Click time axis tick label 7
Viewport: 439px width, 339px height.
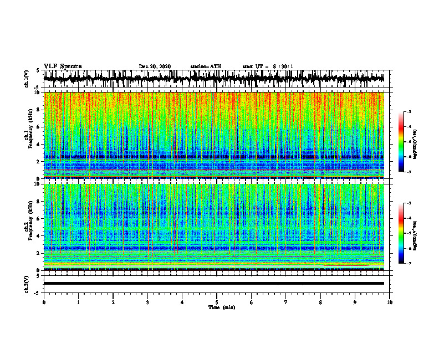pyautogui.click(x=286, y=302)
